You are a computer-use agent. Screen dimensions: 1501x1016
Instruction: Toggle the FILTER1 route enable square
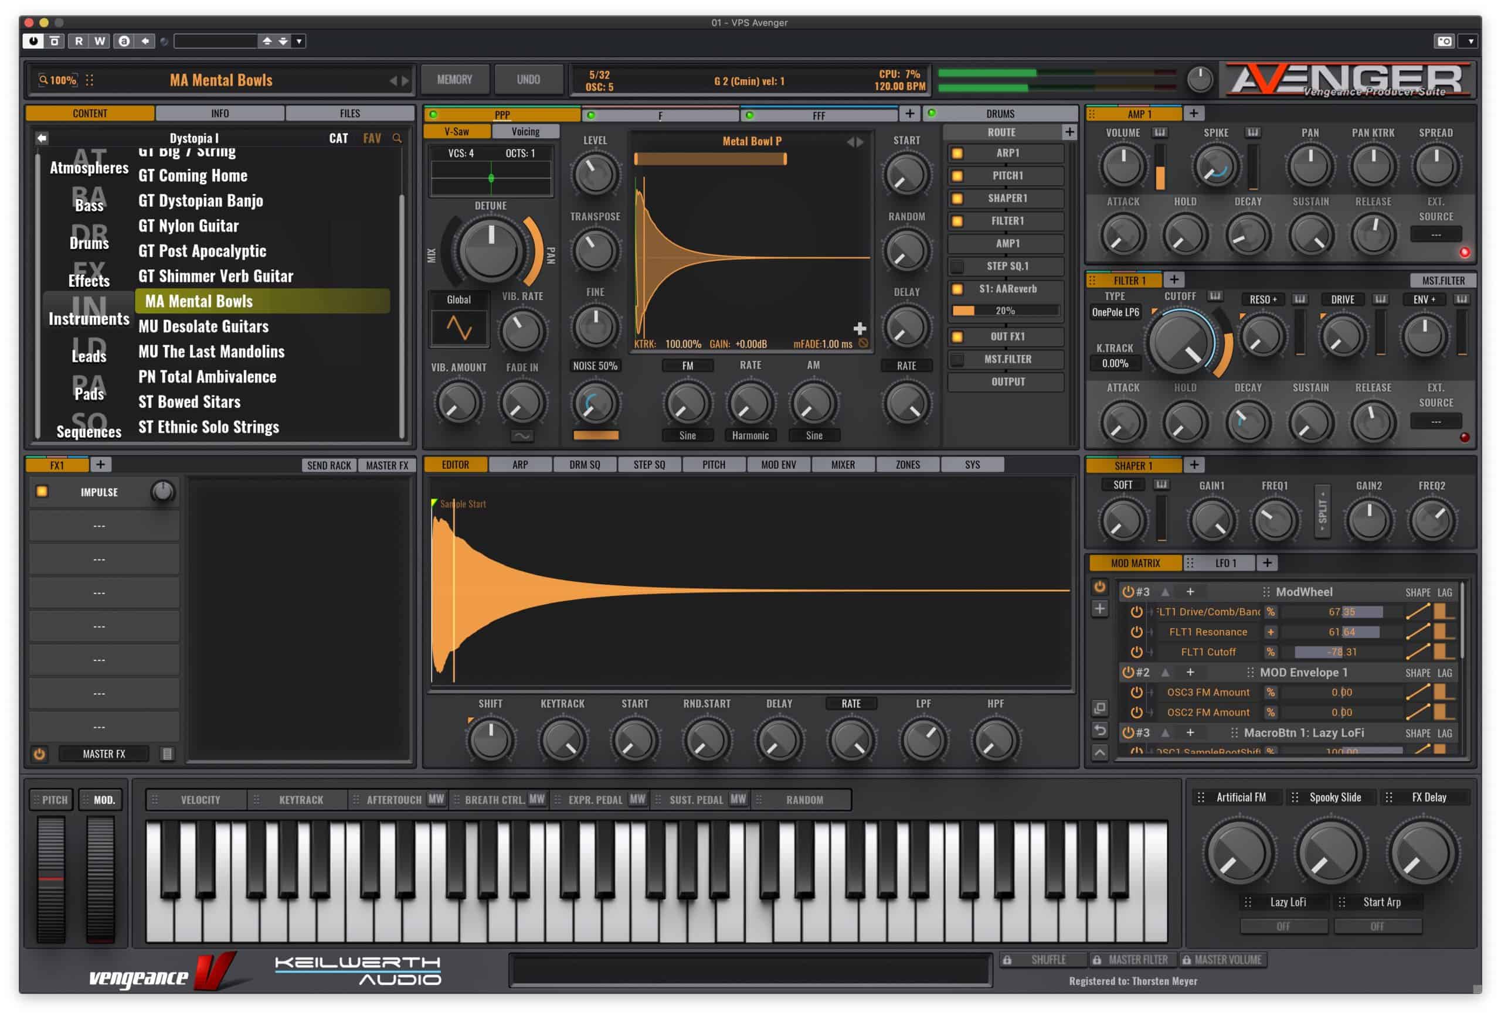[x=957, y=221]
